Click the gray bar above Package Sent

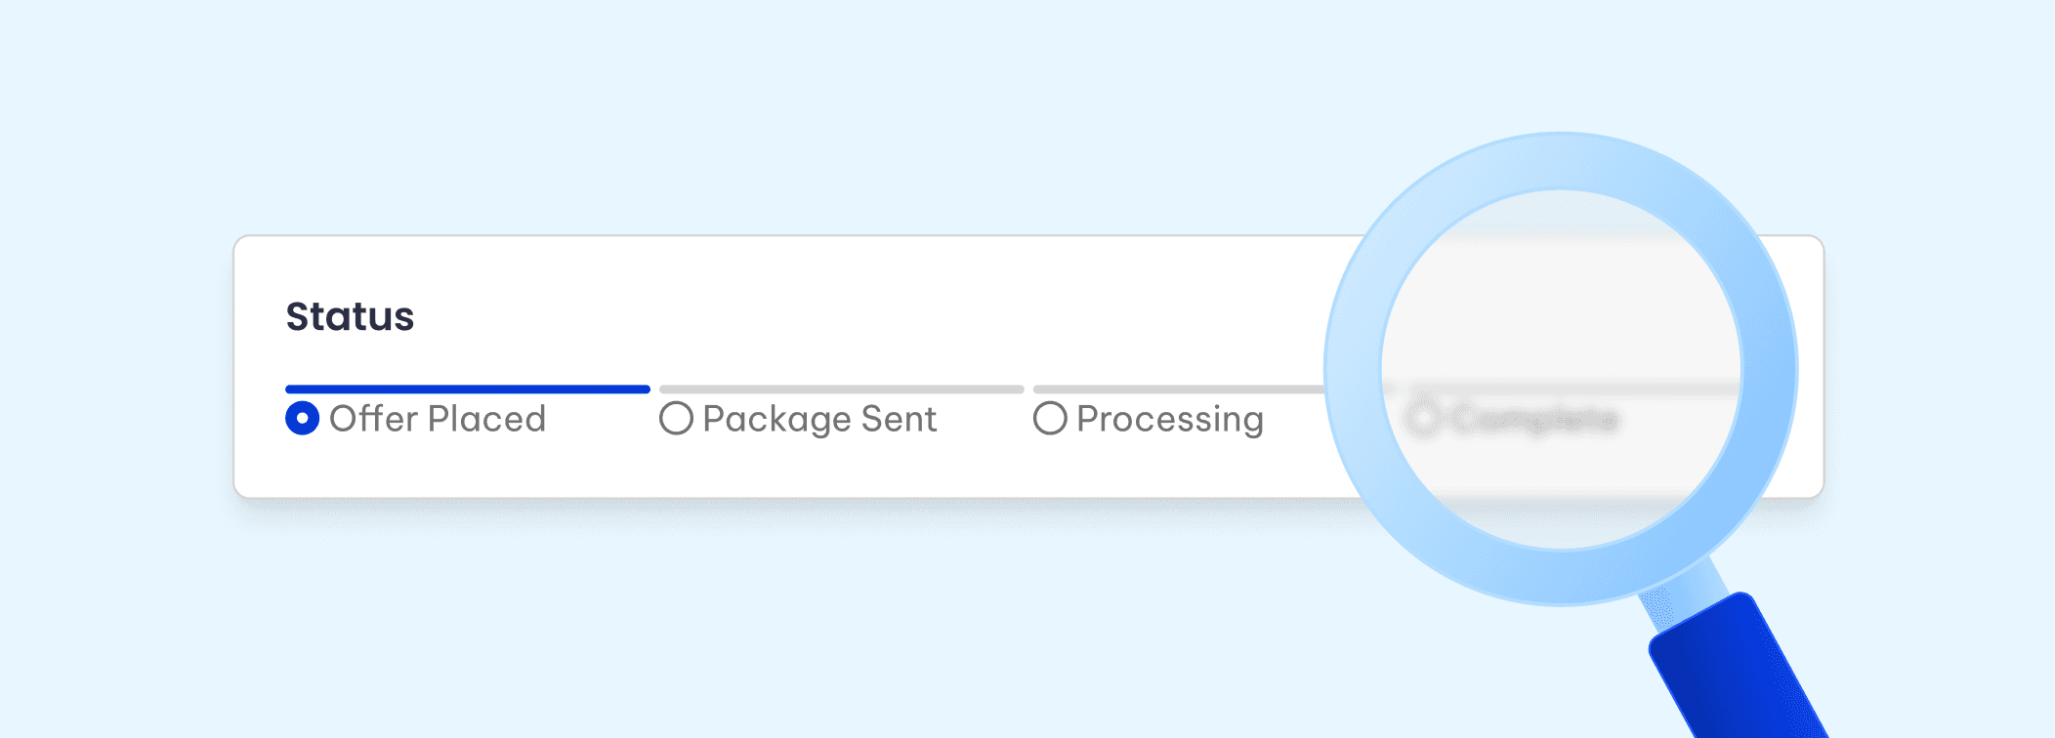click(842, 389)
